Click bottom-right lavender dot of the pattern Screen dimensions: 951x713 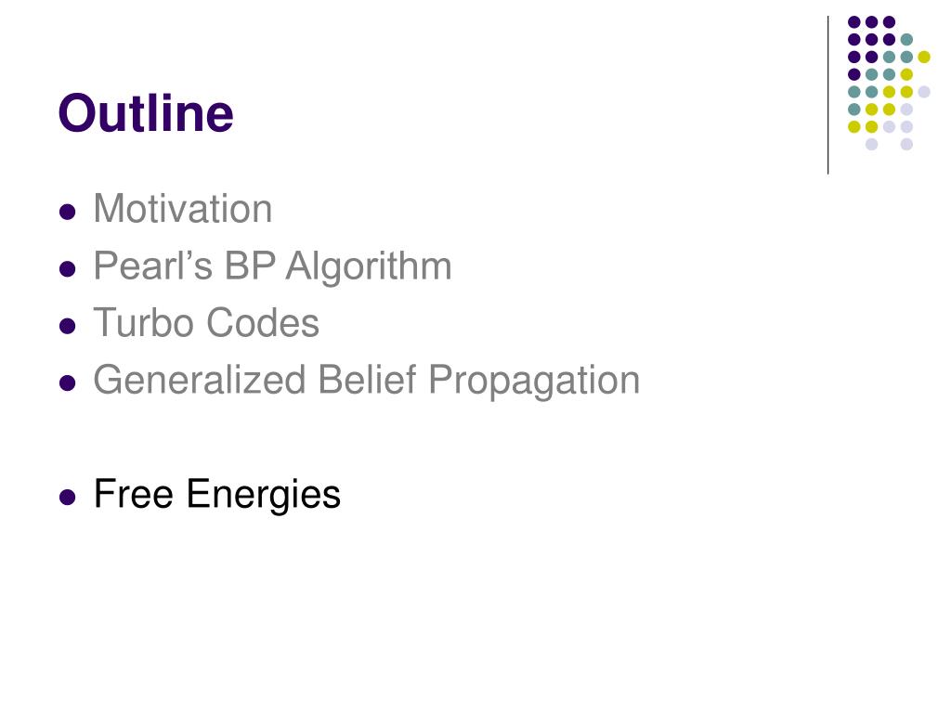[906, 144]
